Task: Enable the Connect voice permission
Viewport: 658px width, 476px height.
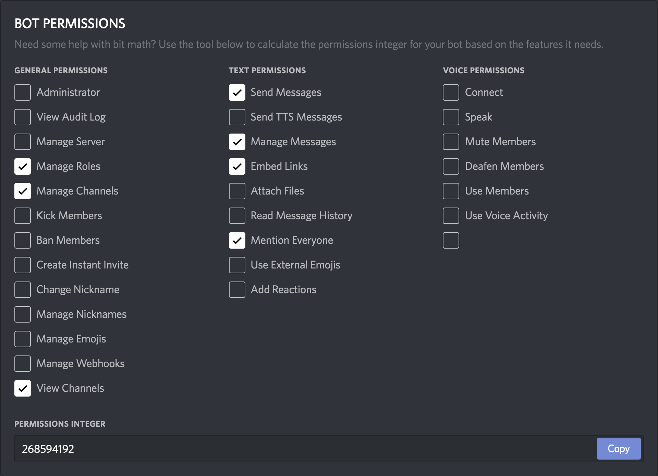Action: pos(451,92)
